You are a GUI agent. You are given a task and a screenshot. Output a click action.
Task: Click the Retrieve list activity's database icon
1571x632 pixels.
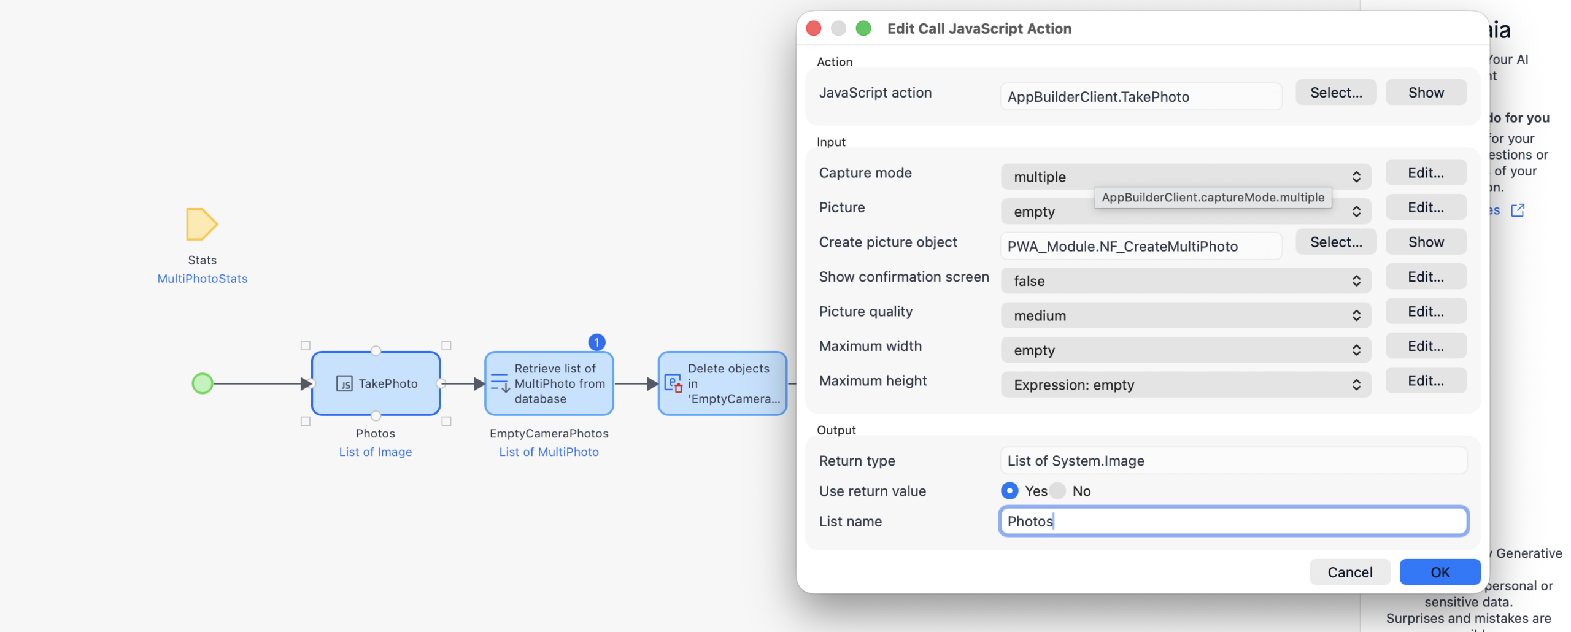[x=500, y=383]
